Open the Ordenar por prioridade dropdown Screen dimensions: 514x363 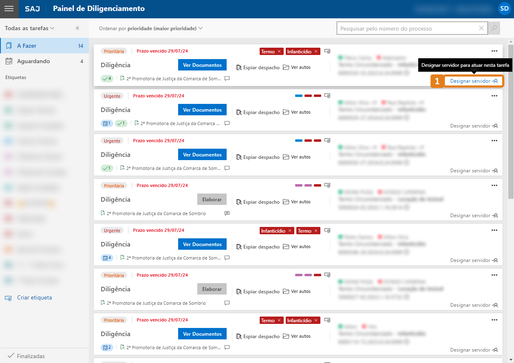click(x=151, y=29)
